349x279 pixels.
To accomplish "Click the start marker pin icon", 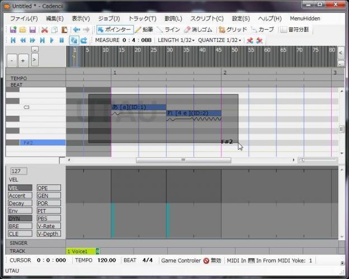I will [x=250, y=40].
